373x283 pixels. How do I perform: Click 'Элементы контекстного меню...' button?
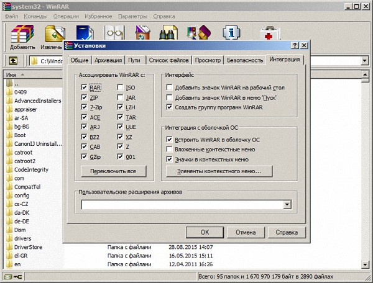coord(219,171)
